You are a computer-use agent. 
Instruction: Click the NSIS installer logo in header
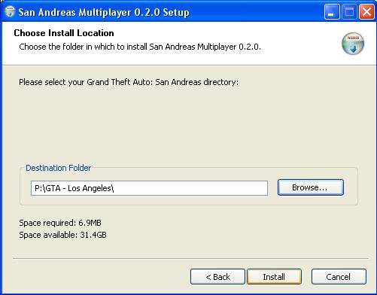[x=353, y=44]
